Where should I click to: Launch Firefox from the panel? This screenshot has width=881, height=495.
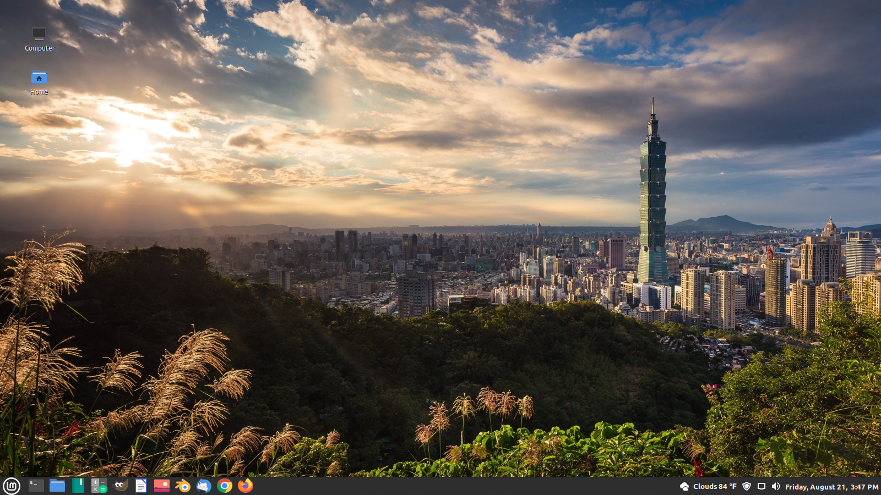(x=246, y=486)
